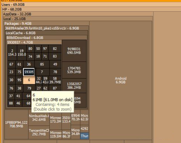Select the Android 6.9GB folder block

point(121,80)
